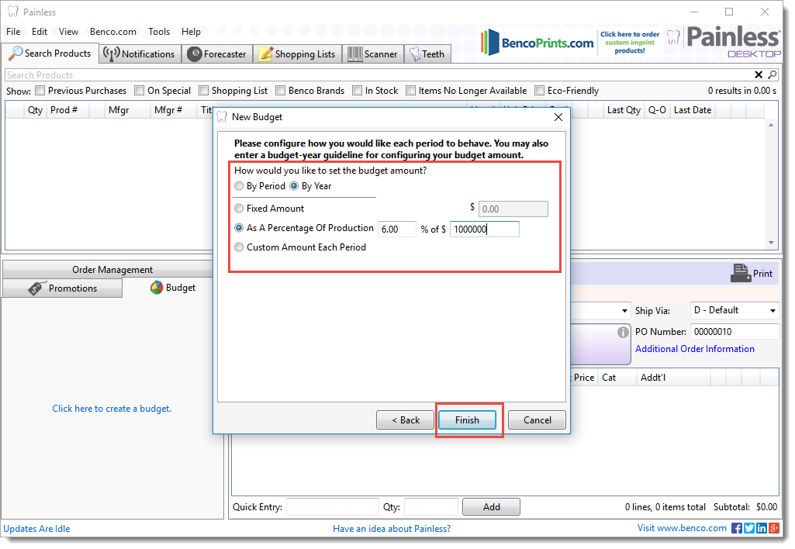Click the Finish button
Screen dimensions: 795x549
(467, 420)
